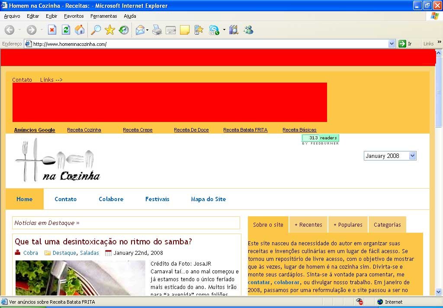Open the Mapa do Site navigation link

pos(208,199)
